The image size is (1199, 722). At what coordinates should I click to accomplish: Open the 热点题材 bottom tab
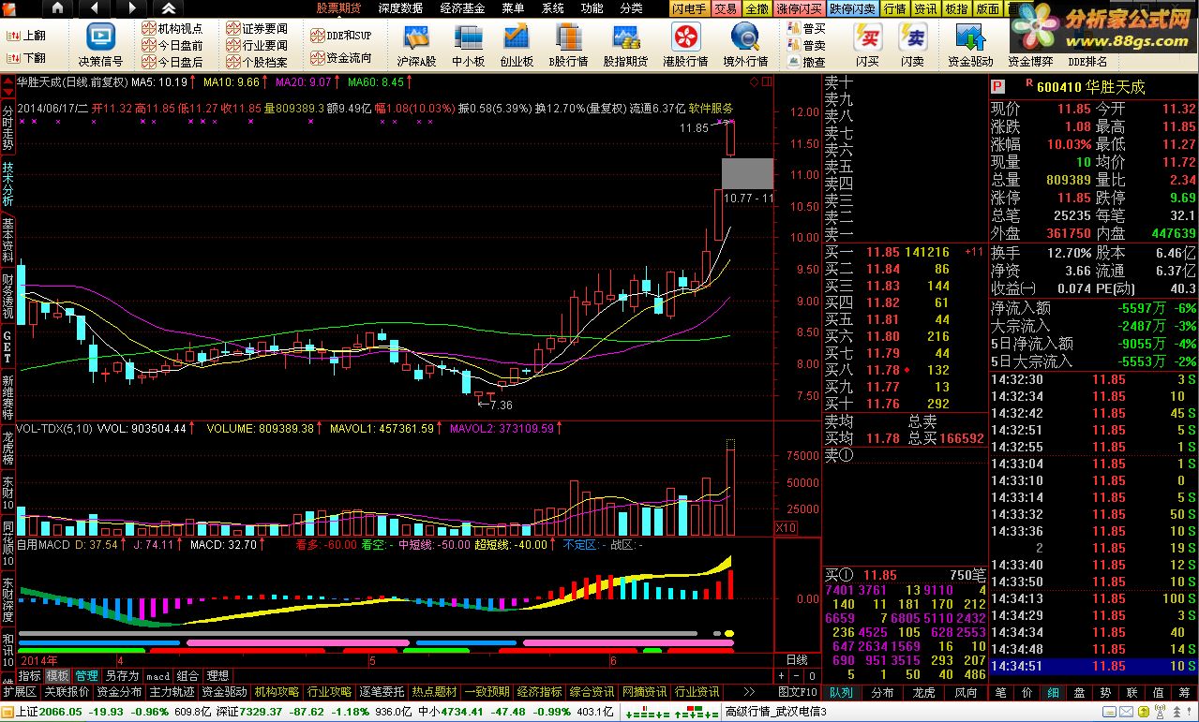(433, 692)
